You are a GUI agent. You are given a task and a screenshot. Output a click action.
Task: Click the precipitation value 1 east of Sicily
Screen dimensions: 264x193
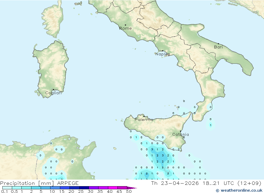coord(210,125)
